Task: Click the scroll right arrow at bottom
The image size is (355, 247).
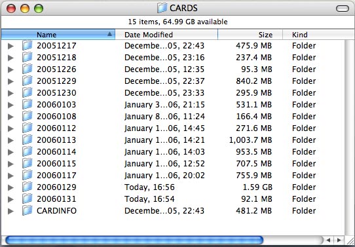Action: [x=339, y=240]
